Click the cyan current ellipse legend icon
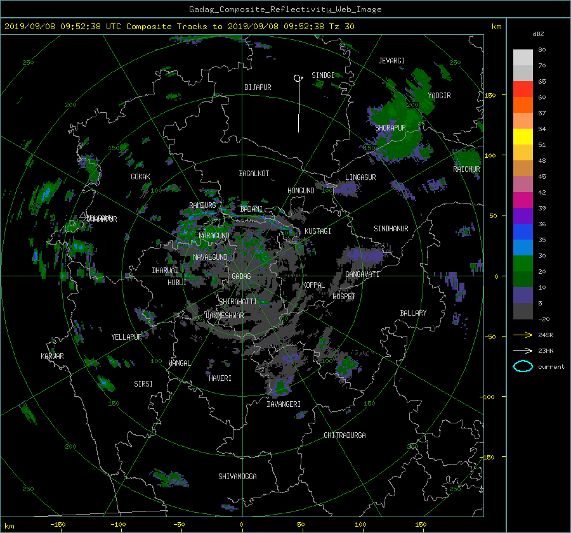The width and height of the screenshot is (571, 533). 523,366
